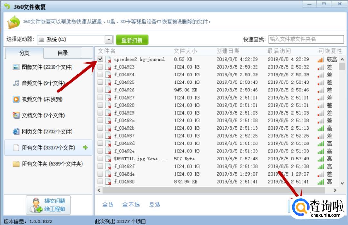Screen dimensions: 348x225
Task: Sort by 创建日期 column header
Action: (228, 51)
